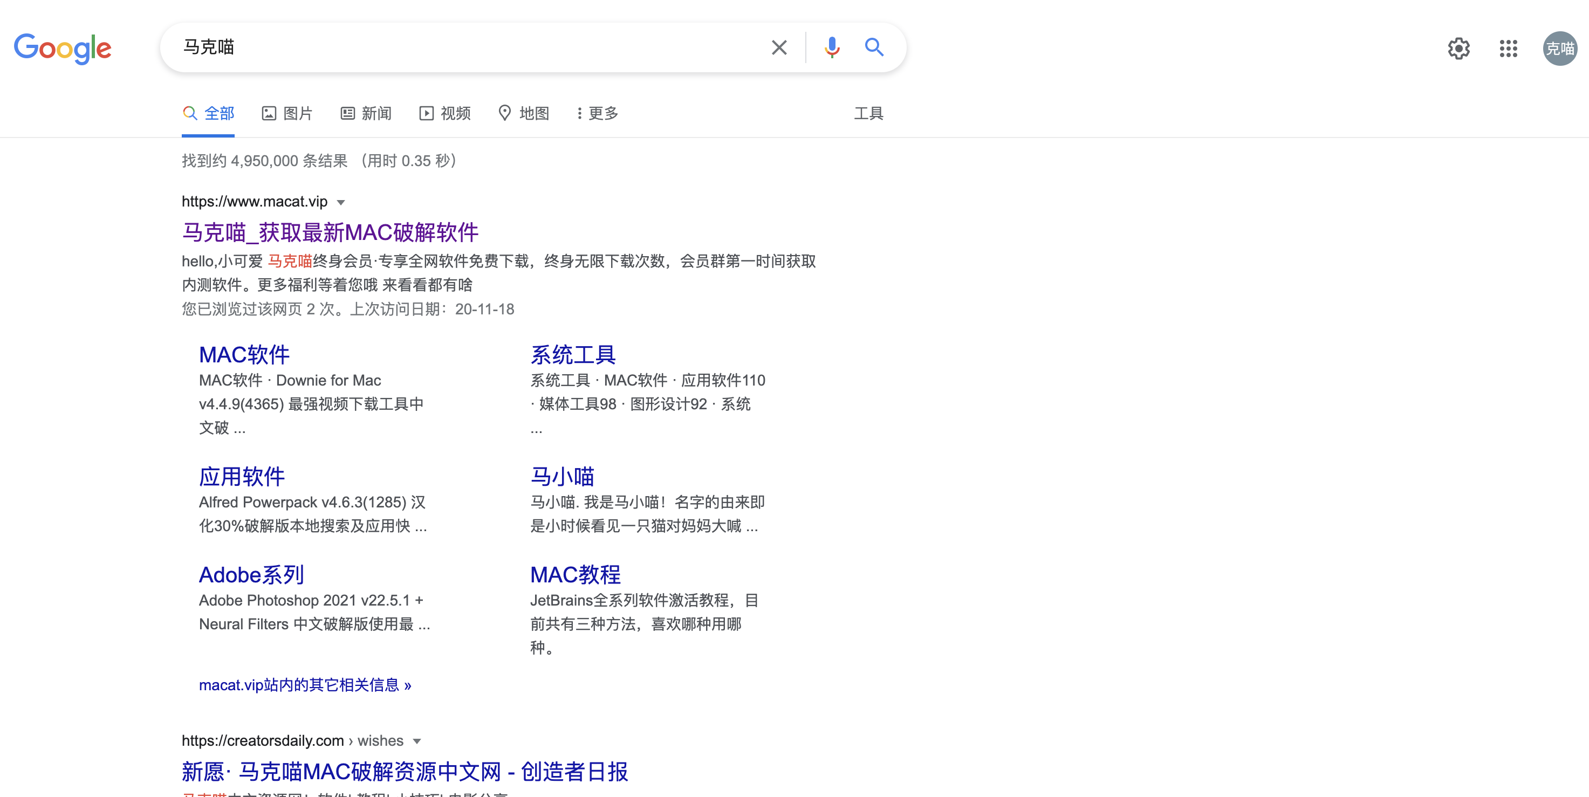Click the red highlighted 马克喵 in snippet
The image size is (1589, 797).
pos(290,262)
